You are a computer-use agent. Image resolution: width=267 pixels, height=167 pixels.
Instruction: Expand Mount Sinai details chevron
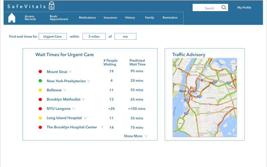pos(70,72)
